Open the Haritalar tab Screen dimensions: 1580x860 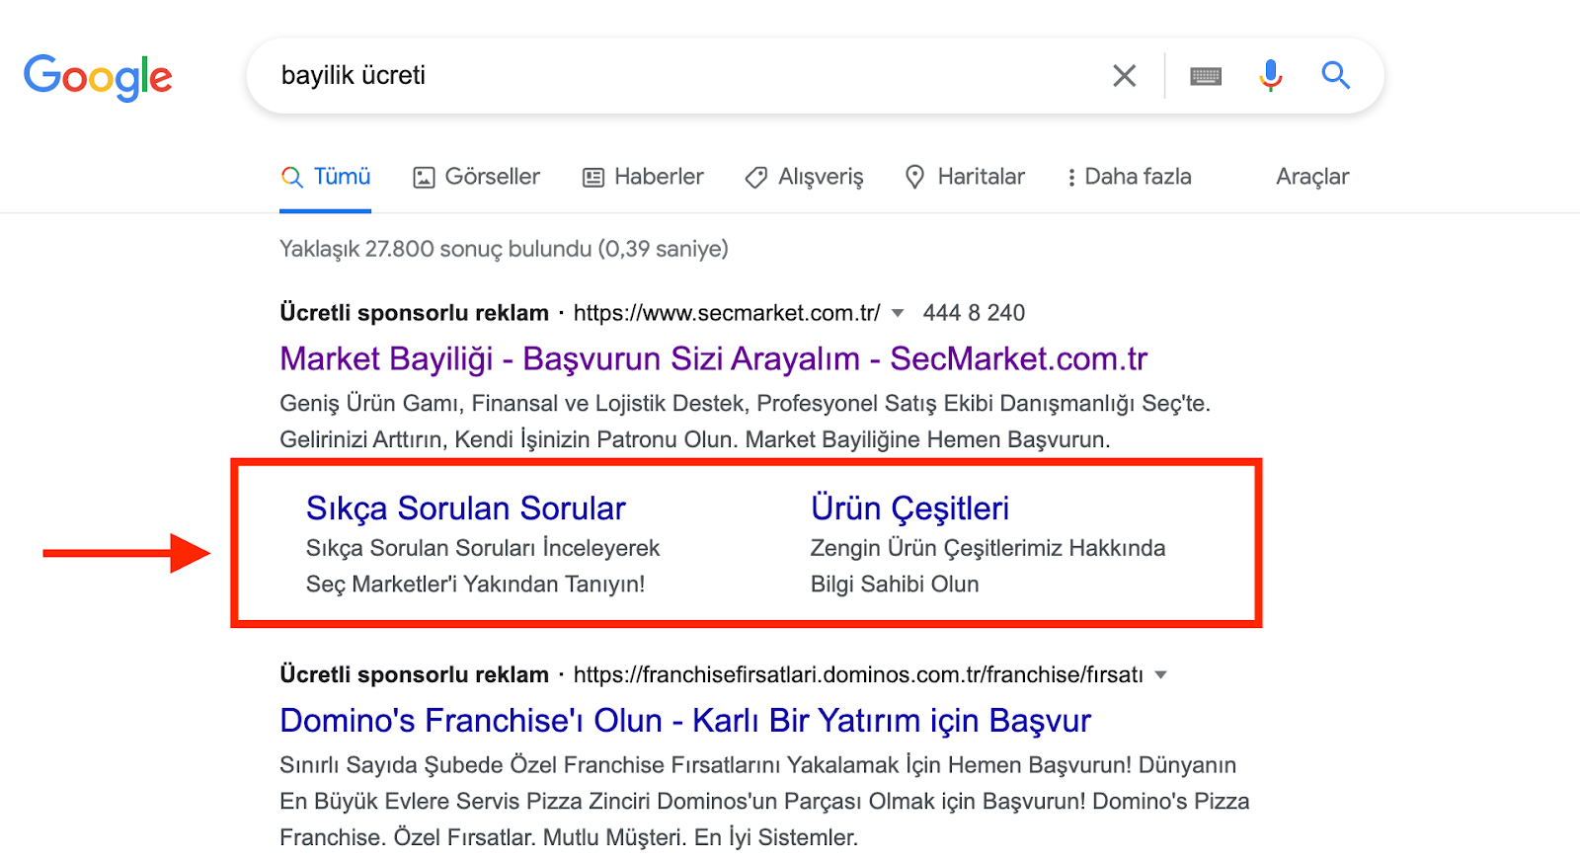click(965, 177)
